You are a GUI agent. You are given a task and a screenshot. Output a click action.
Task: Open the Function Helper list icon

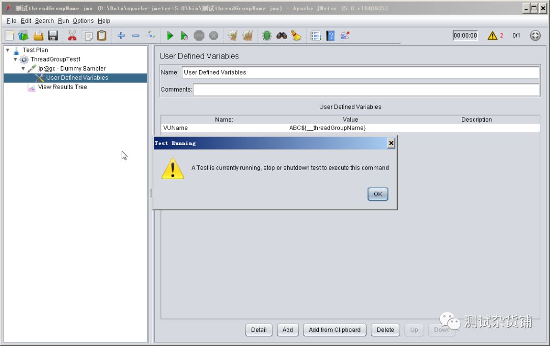pyautogui.click(x=315, y=36)
